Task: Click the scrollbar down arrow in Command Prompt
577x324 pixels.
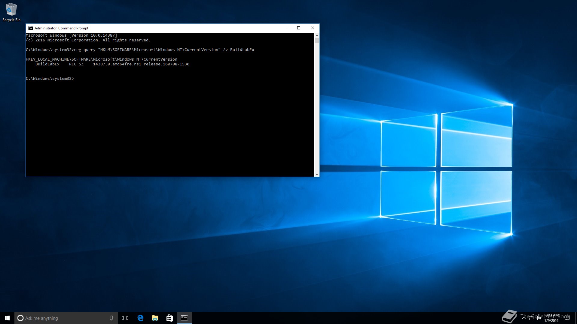Action: pyautogui.click(x=317, y=174)
